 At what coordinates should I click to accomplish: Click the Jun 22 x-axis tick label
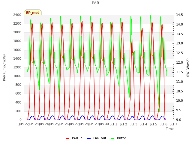pos(24,124)
